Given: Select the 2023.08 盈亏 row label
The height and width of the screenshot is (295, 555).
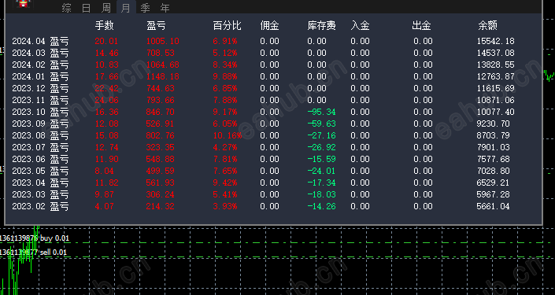Looking at the screenshot, I should pyautogui.click(x=40, y=135).
